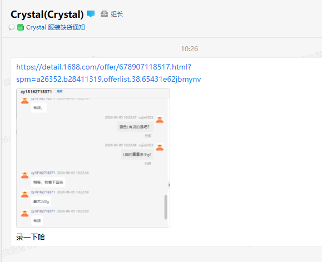Click avatar next to 蓝色L message

pos(160,120)
